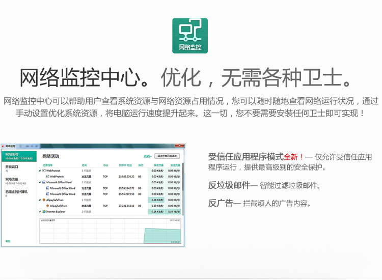Image resolution: width=382 pixels, height=280 pixels.
Task: Click the Internet Explorer icon
Action: pos(44,211)
